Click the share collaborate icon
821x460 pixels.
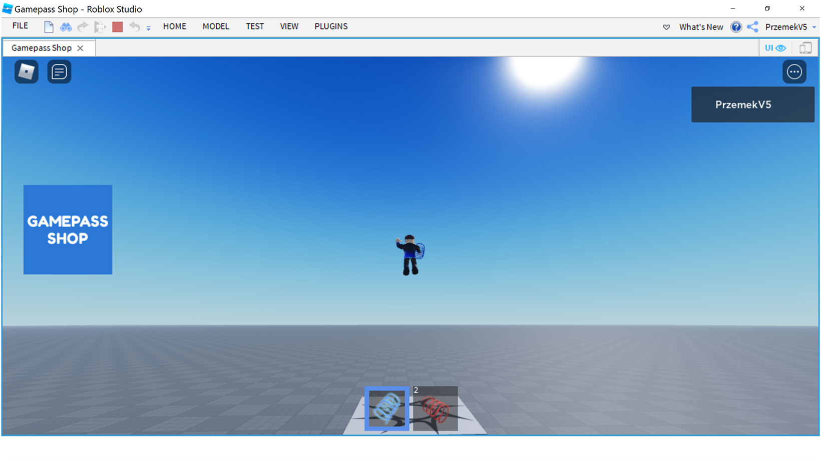click(752, 27)
